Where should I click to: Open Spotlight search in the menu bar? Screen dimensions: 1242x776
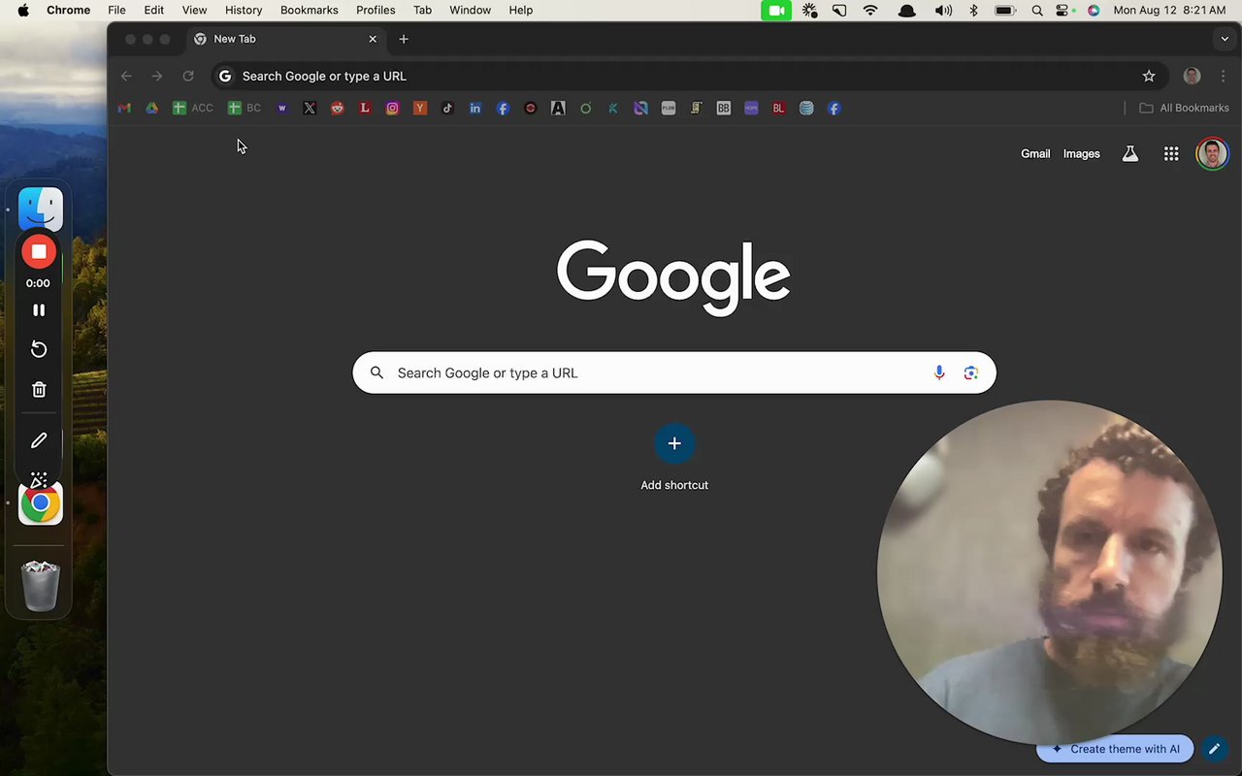(1037, 10)
